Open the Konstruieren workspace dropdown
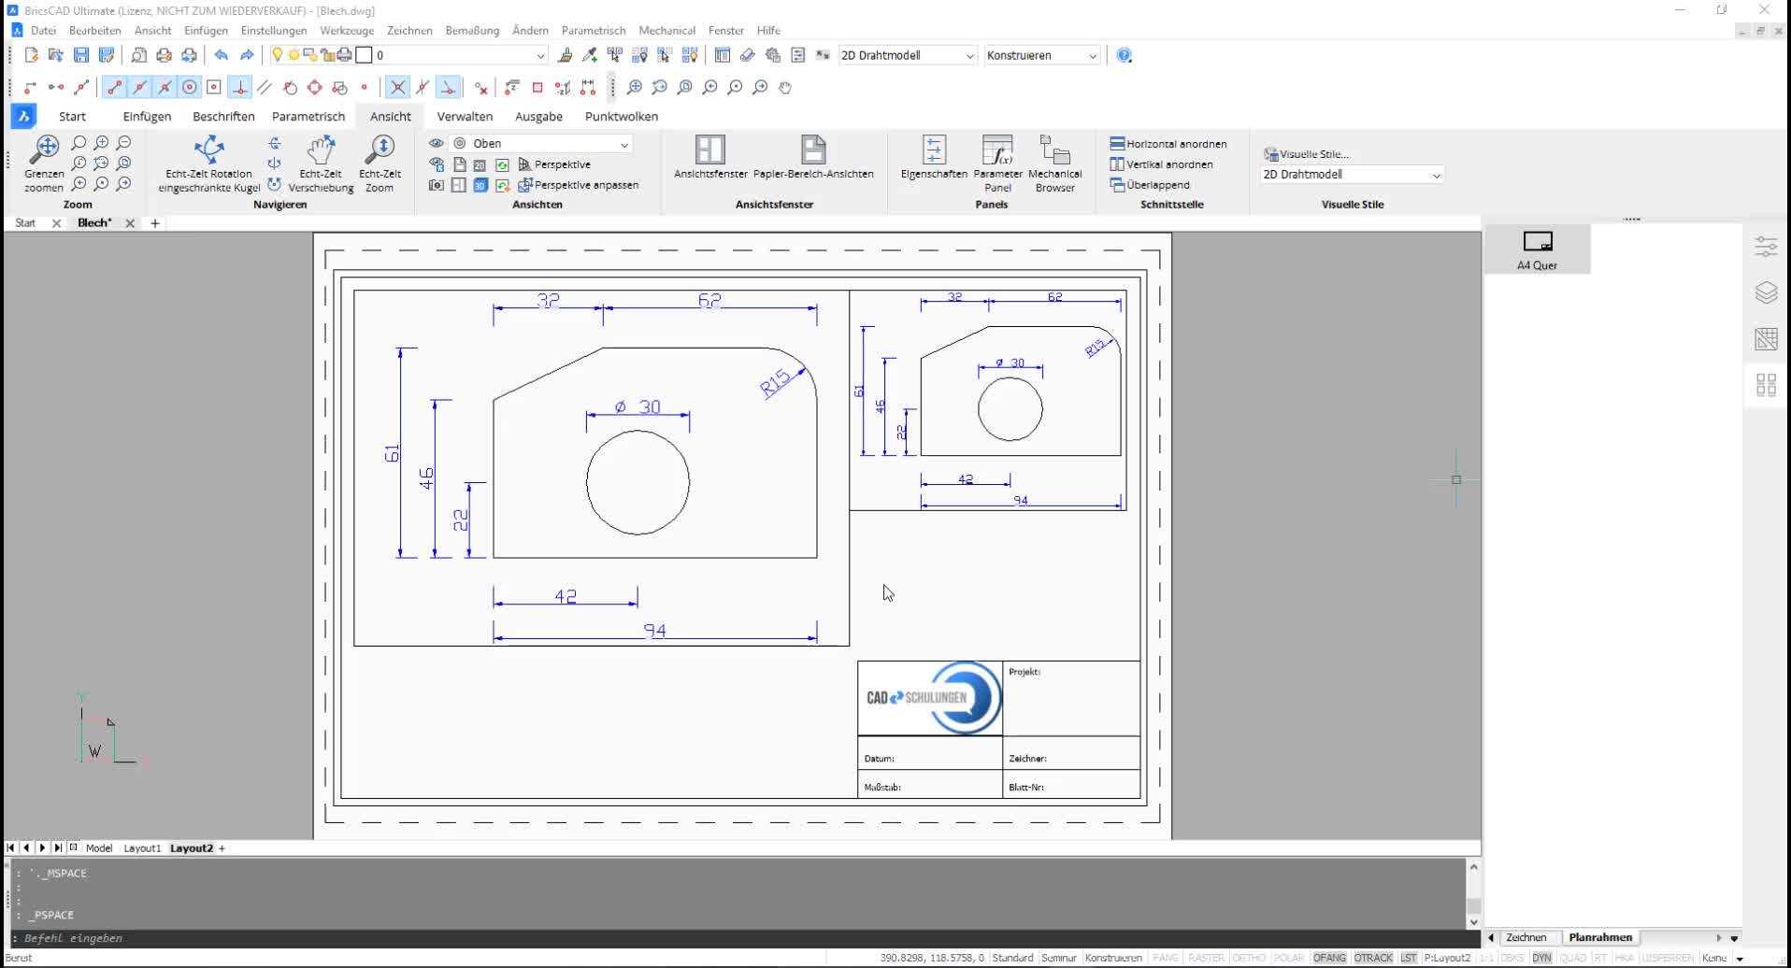 coord(1042,55)
